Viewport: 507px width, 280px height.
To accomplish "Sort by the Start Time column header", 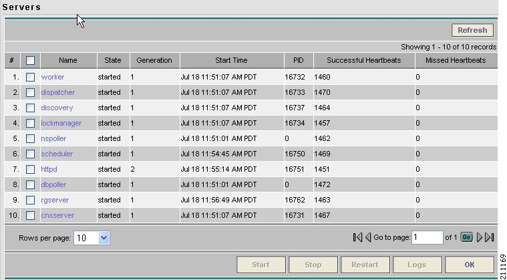I will (231, 60).
